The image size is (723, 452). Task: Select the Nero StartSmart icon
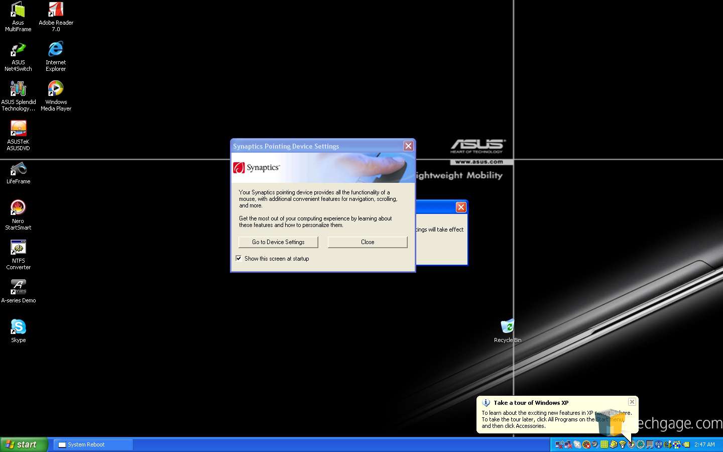pyautogui.click(x=18, y=215)
